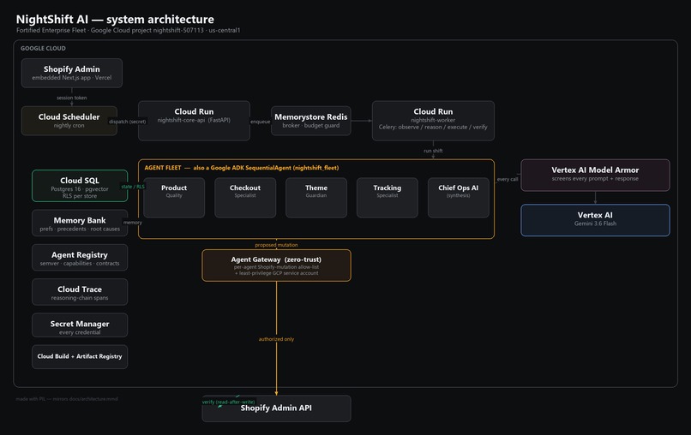This screenshot has width=691, height=435.
Task: Click the Product Quality agent card
Action: [174, 198]
